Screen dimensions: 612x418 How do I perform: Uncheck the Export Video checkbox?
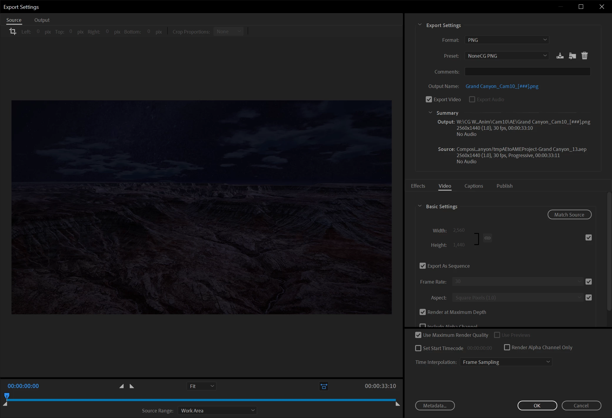[x=429, y=99]
